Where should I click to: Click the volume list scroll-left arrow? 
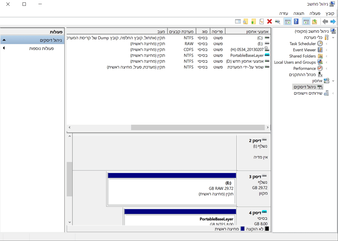[x=69, y=127]
